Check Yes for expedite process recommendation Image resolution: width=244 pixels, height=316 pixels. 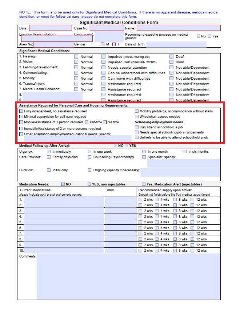tap(209, 36)
